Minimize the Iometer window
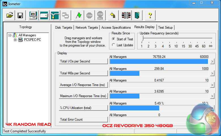The width and height of the screenshot is (221, 136). point(194,3)
